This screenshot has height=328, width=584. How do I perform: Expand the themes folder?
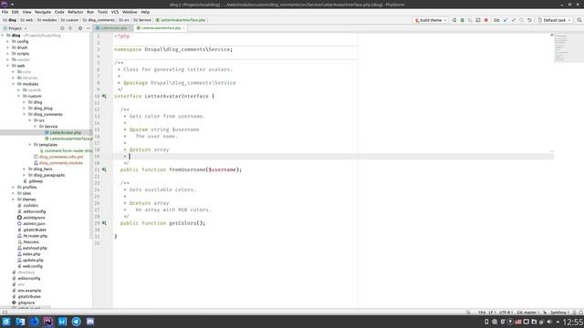[14, 200]
